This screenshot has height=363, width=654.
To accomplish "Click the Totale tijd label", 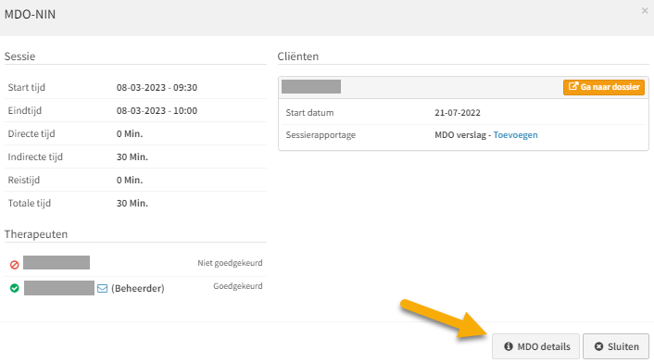I will [30, 204].
